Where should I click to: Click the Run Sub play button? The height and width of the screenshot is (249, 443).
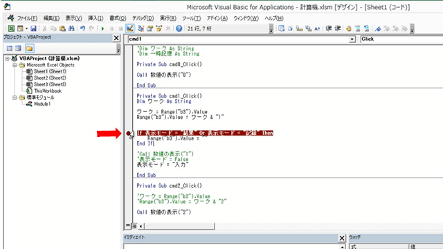click(102, 28)
